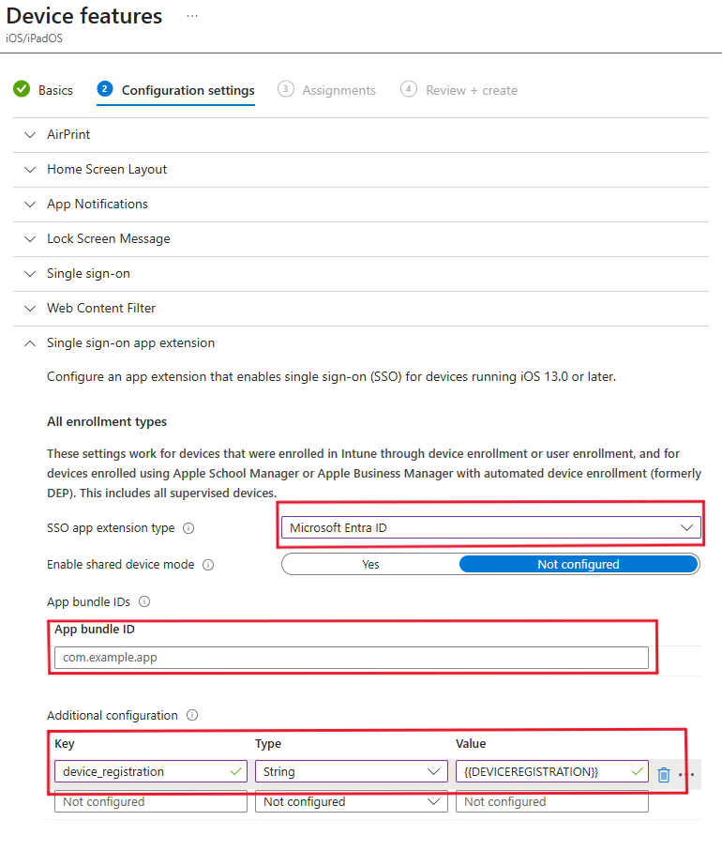The height and width of the screenshot is (866, 722).
Task: Open the String type dropdown
Action: (x=350, y=771)
